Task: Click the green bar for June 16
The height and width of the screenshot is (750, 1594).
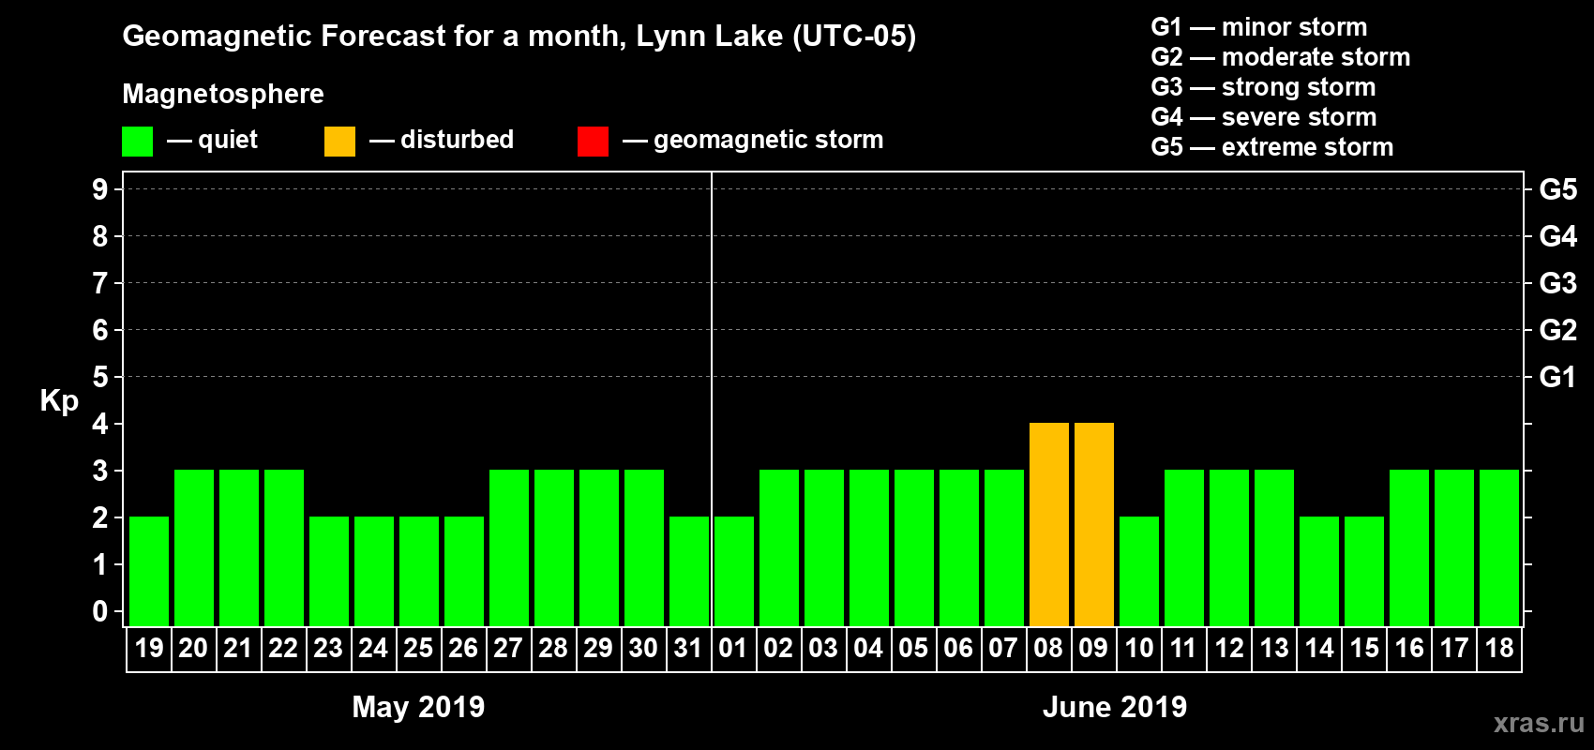Action: click(1409, 547)
